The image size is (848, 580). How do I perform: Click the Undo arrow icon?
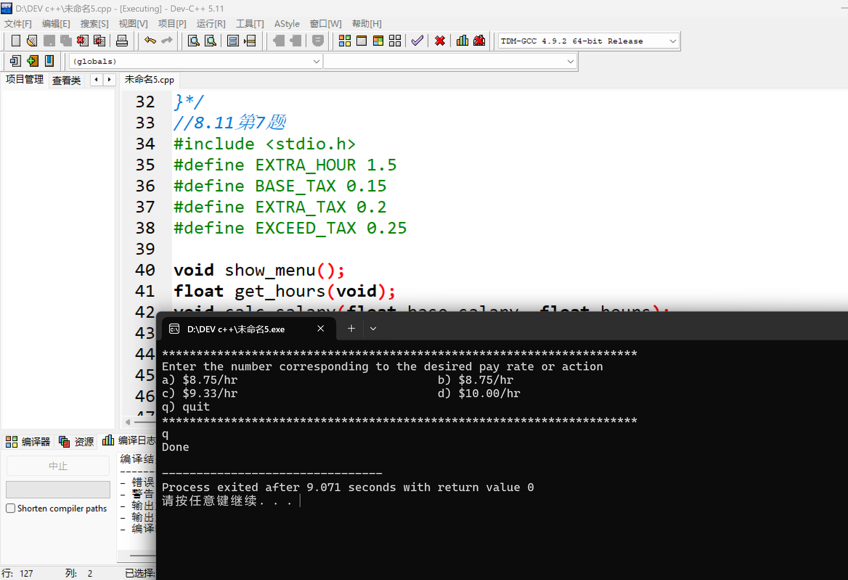[x=150, y=41]
